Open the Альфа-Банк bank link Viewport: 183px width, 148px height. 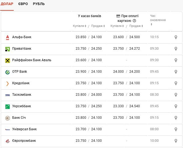pos(22,37)
